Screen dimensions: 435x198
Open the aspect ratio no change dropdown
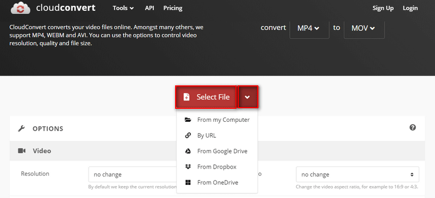pyautogui.click(x=357, y=175)
